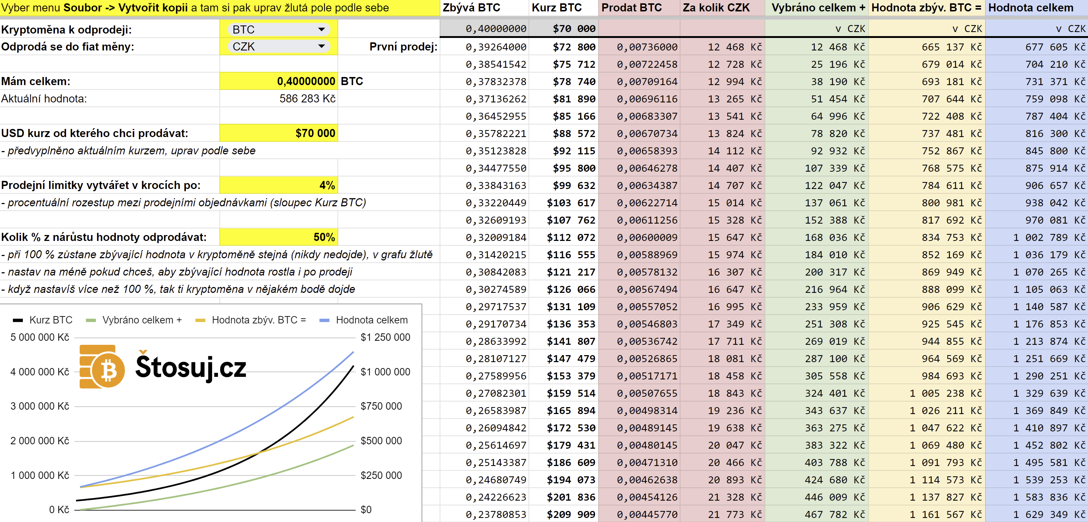Click the Zbývá BTC column header
The image size is (1088, 522).
coord(471,8)
